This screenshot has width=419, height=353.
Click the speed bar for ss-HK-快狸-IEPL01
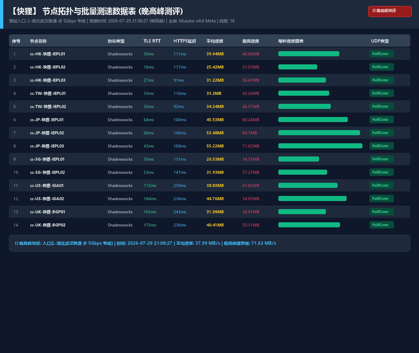coord(309,54)
